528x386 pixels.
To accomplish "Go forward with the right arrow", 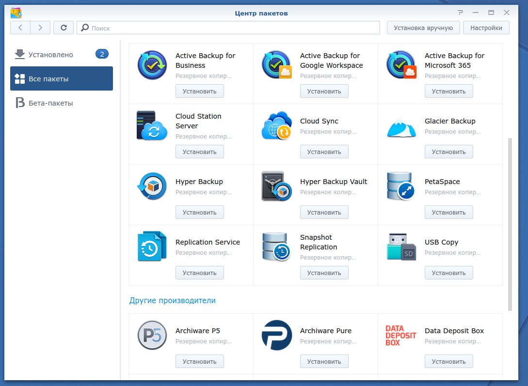I will [x=40, y=28].
